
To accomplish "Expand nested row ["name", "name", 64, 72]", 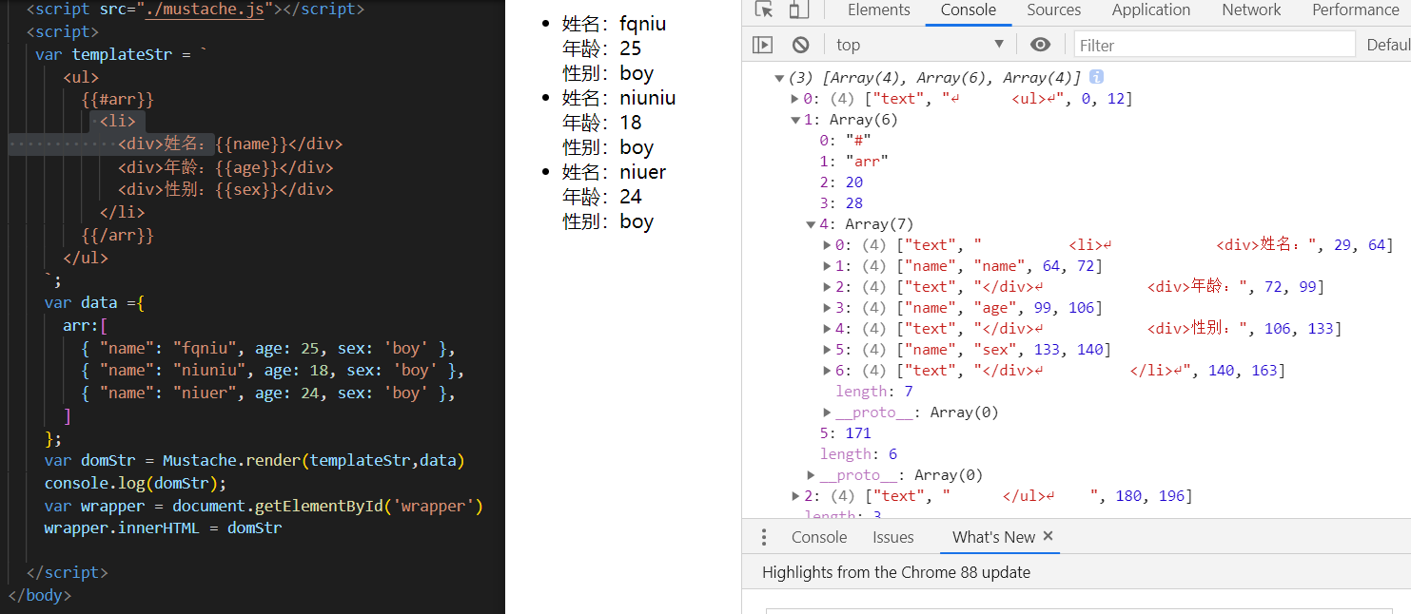I will [x=827, y=266].
